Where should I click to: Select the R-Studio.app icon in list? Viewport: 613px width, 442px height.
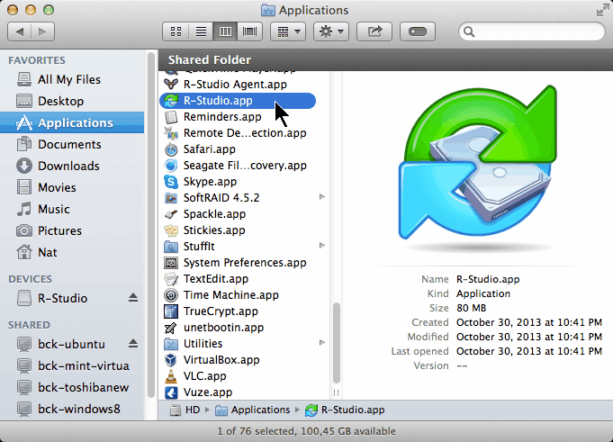[x=171, y=101]
